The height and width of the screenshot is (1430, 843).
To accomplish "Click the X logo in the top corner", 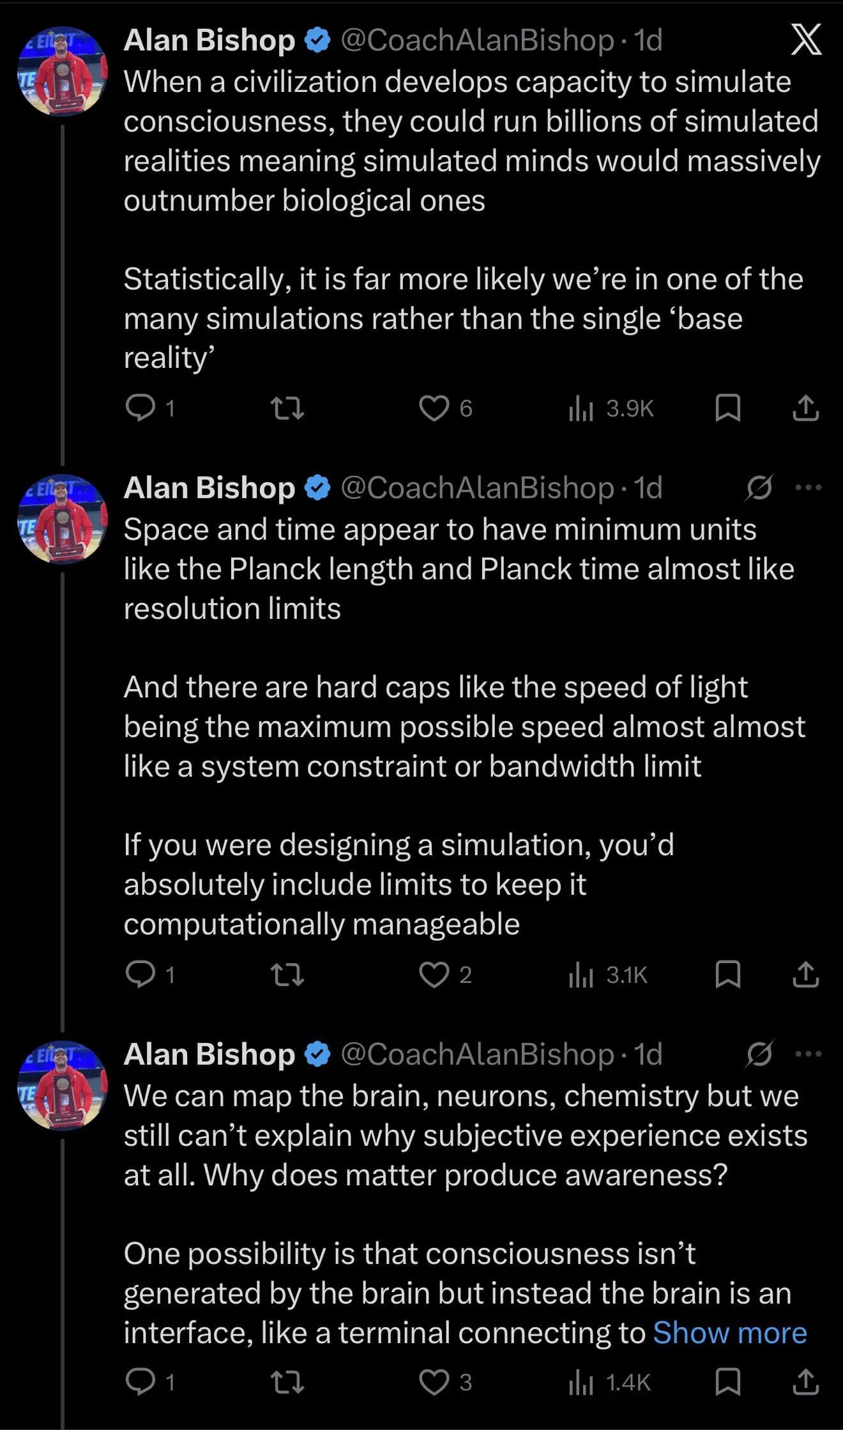I will coord(806,41).
